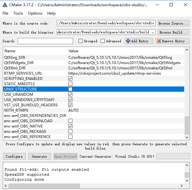This screenshot has width=192, height=190.
Task: Click the Browse Source button
Action: click(173, 23)
